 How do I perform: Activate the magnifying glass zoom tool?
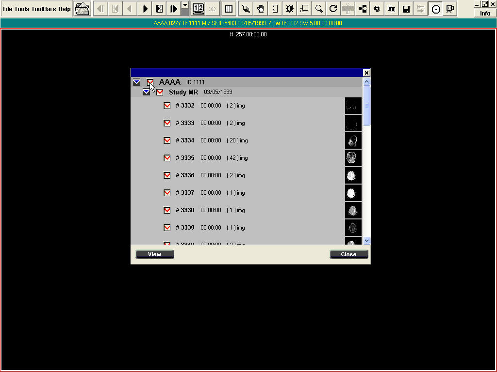(319, 9)
